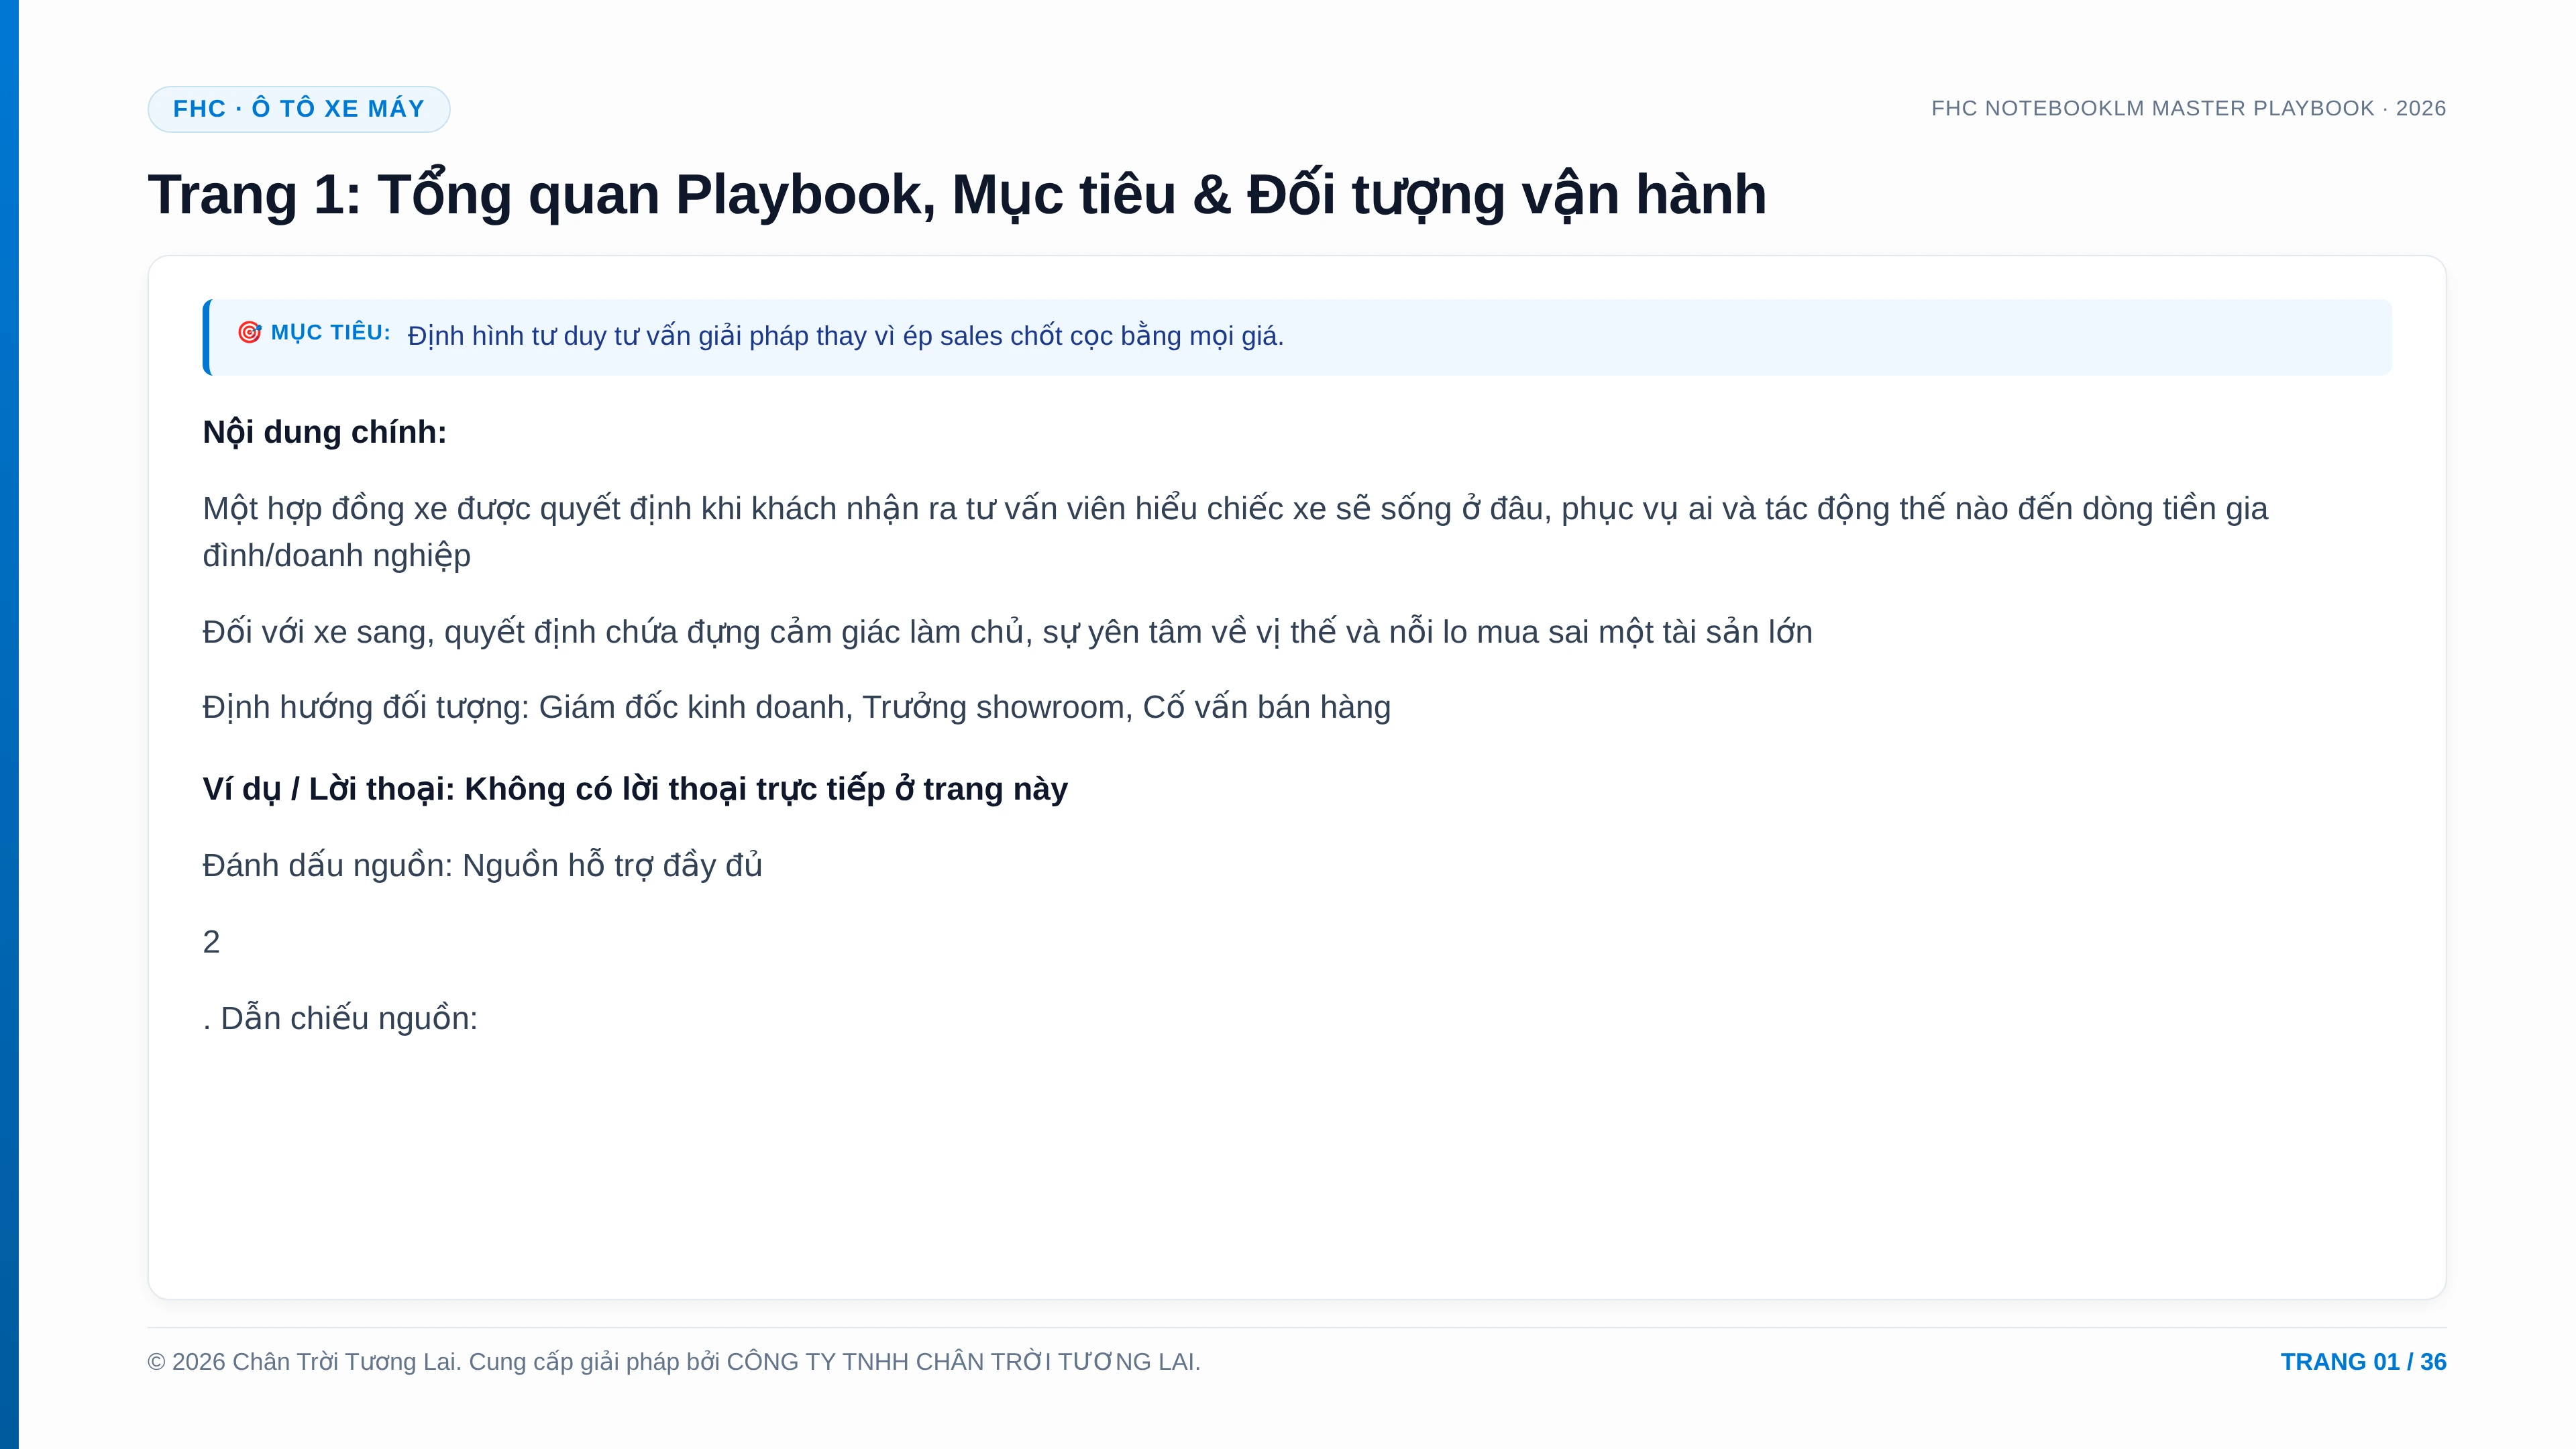Image resolution: width=2576 pixels, height=1449 pixels.
Task: Click the line Đánh dấu nguồn: Nguồn hỗ trợ đầy đủ
Action: [x=482, y=865]
